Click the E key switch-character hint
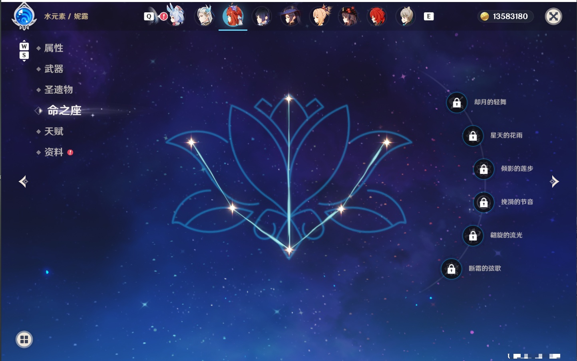This screenshot has height=361, width=577. pyautogui.click(x=429, y=16)
